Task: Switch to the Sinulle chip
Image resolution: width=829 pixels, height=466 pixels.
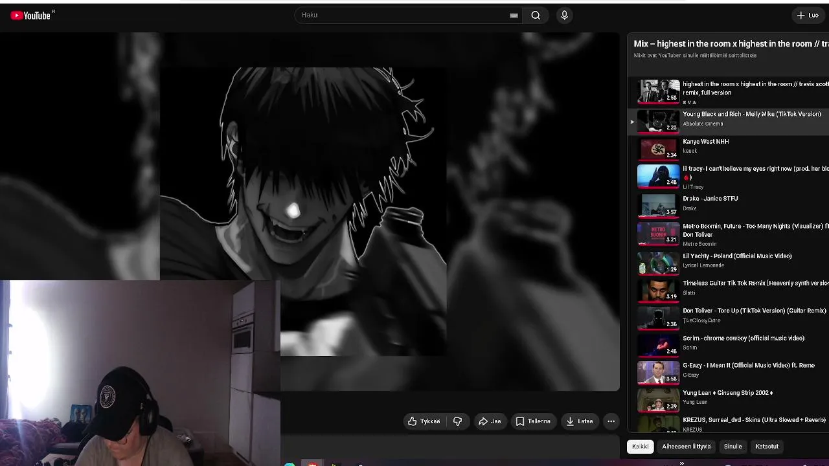Action: click(x=732, y=447)
